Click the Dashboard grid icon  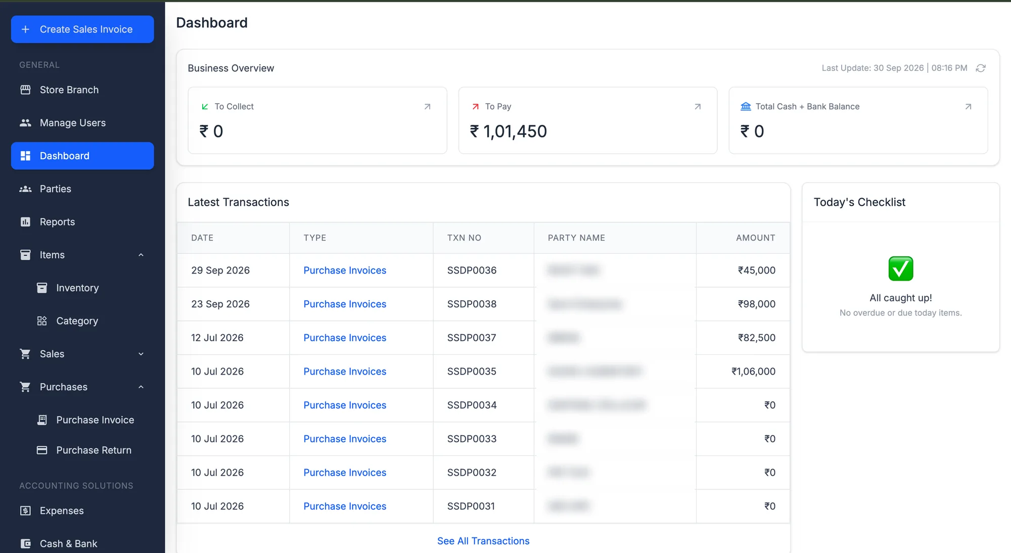25,156
